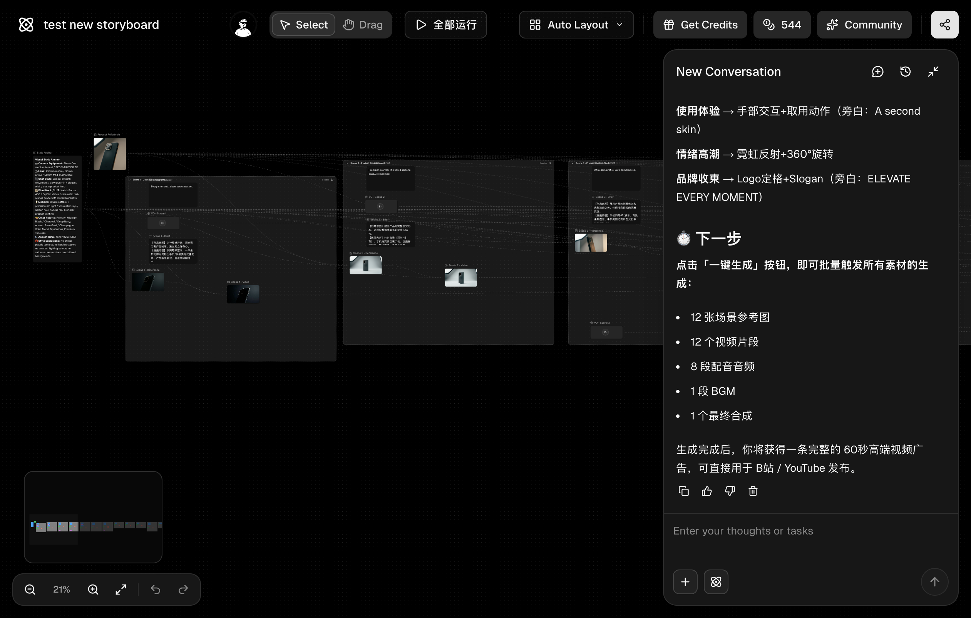971x618 pixels.
Task: Copy the assistant message
Action: pyautogui.click(x=683, y=491)
